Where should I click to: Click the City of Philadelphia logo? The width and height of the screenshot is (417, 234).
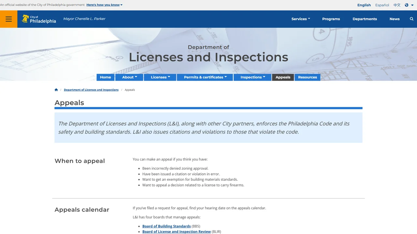tap(39, 19)
